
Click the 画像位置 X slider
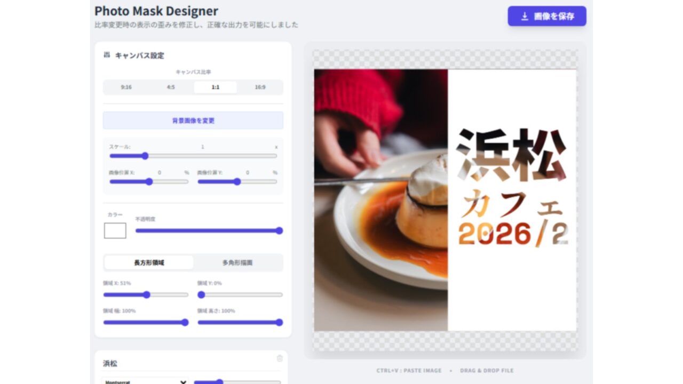[x=149, y=182]
